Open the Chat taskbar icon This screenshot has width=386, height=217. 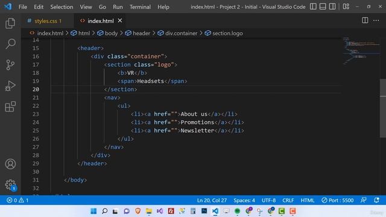click(127, 211)
